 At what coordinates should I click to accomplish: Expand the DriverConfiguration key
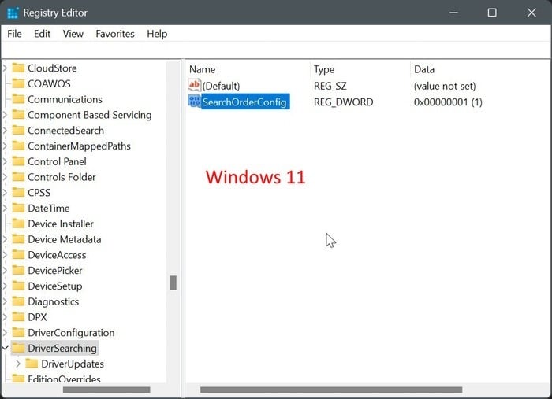point(5,332)
